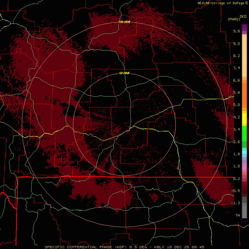Viewport: 249px width, 249px height.
Task: Click the 3.4 value on the color scale
Action: pyautogui.click(x=237, y=129)
